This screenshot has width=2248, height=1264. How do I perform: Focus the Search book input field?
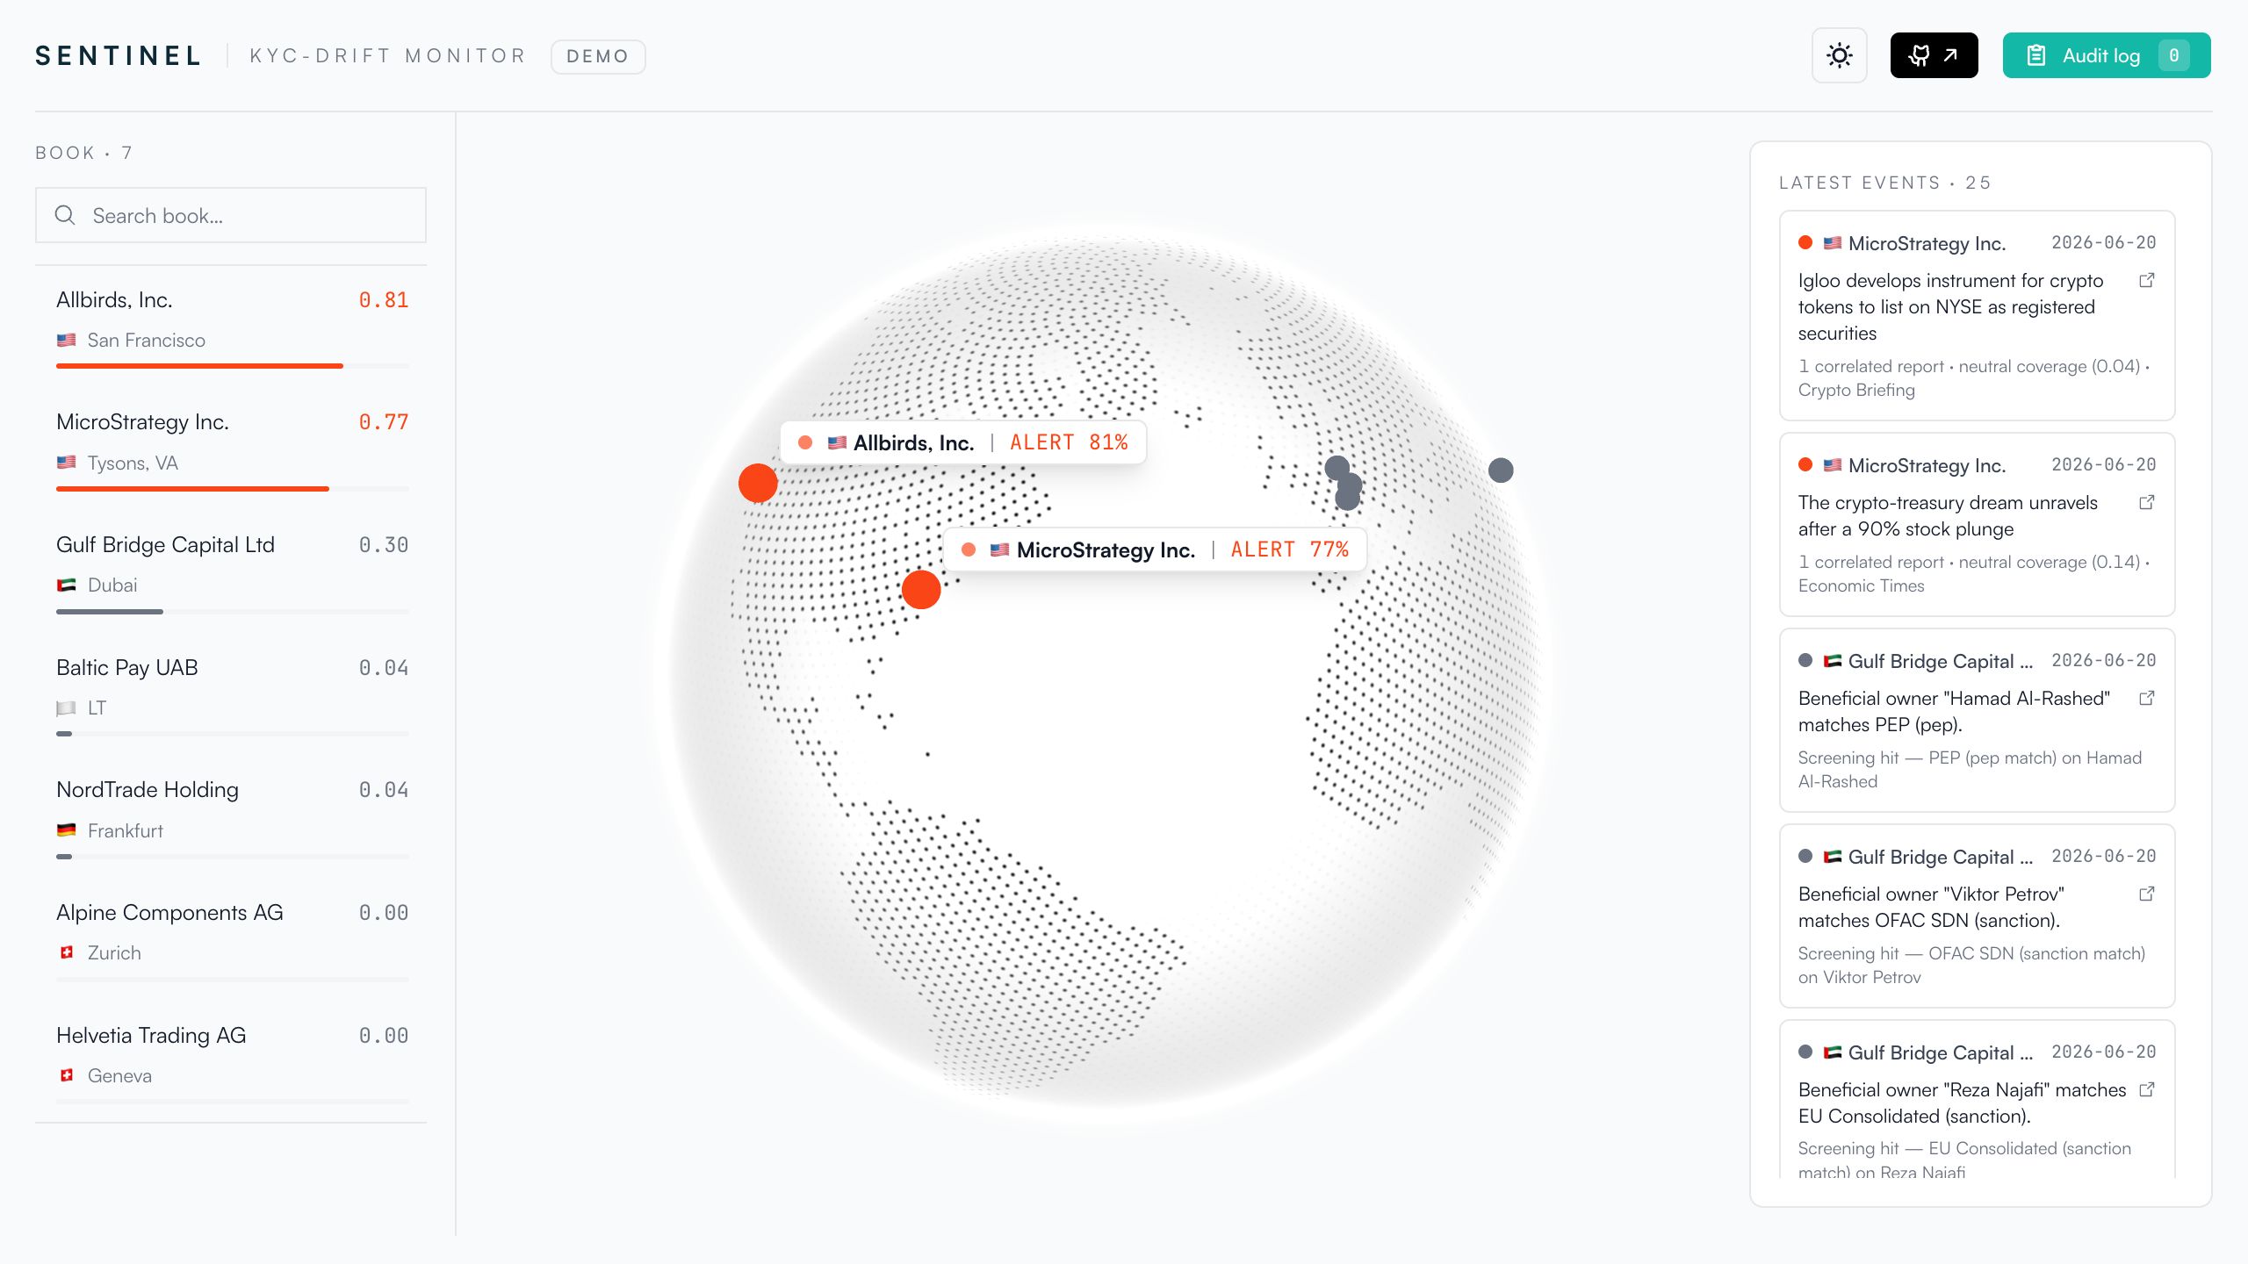(231, 215)
